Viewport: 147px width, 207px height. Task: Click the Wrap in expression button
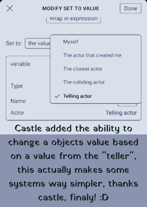pyautogui.click(x=74, y=19)
